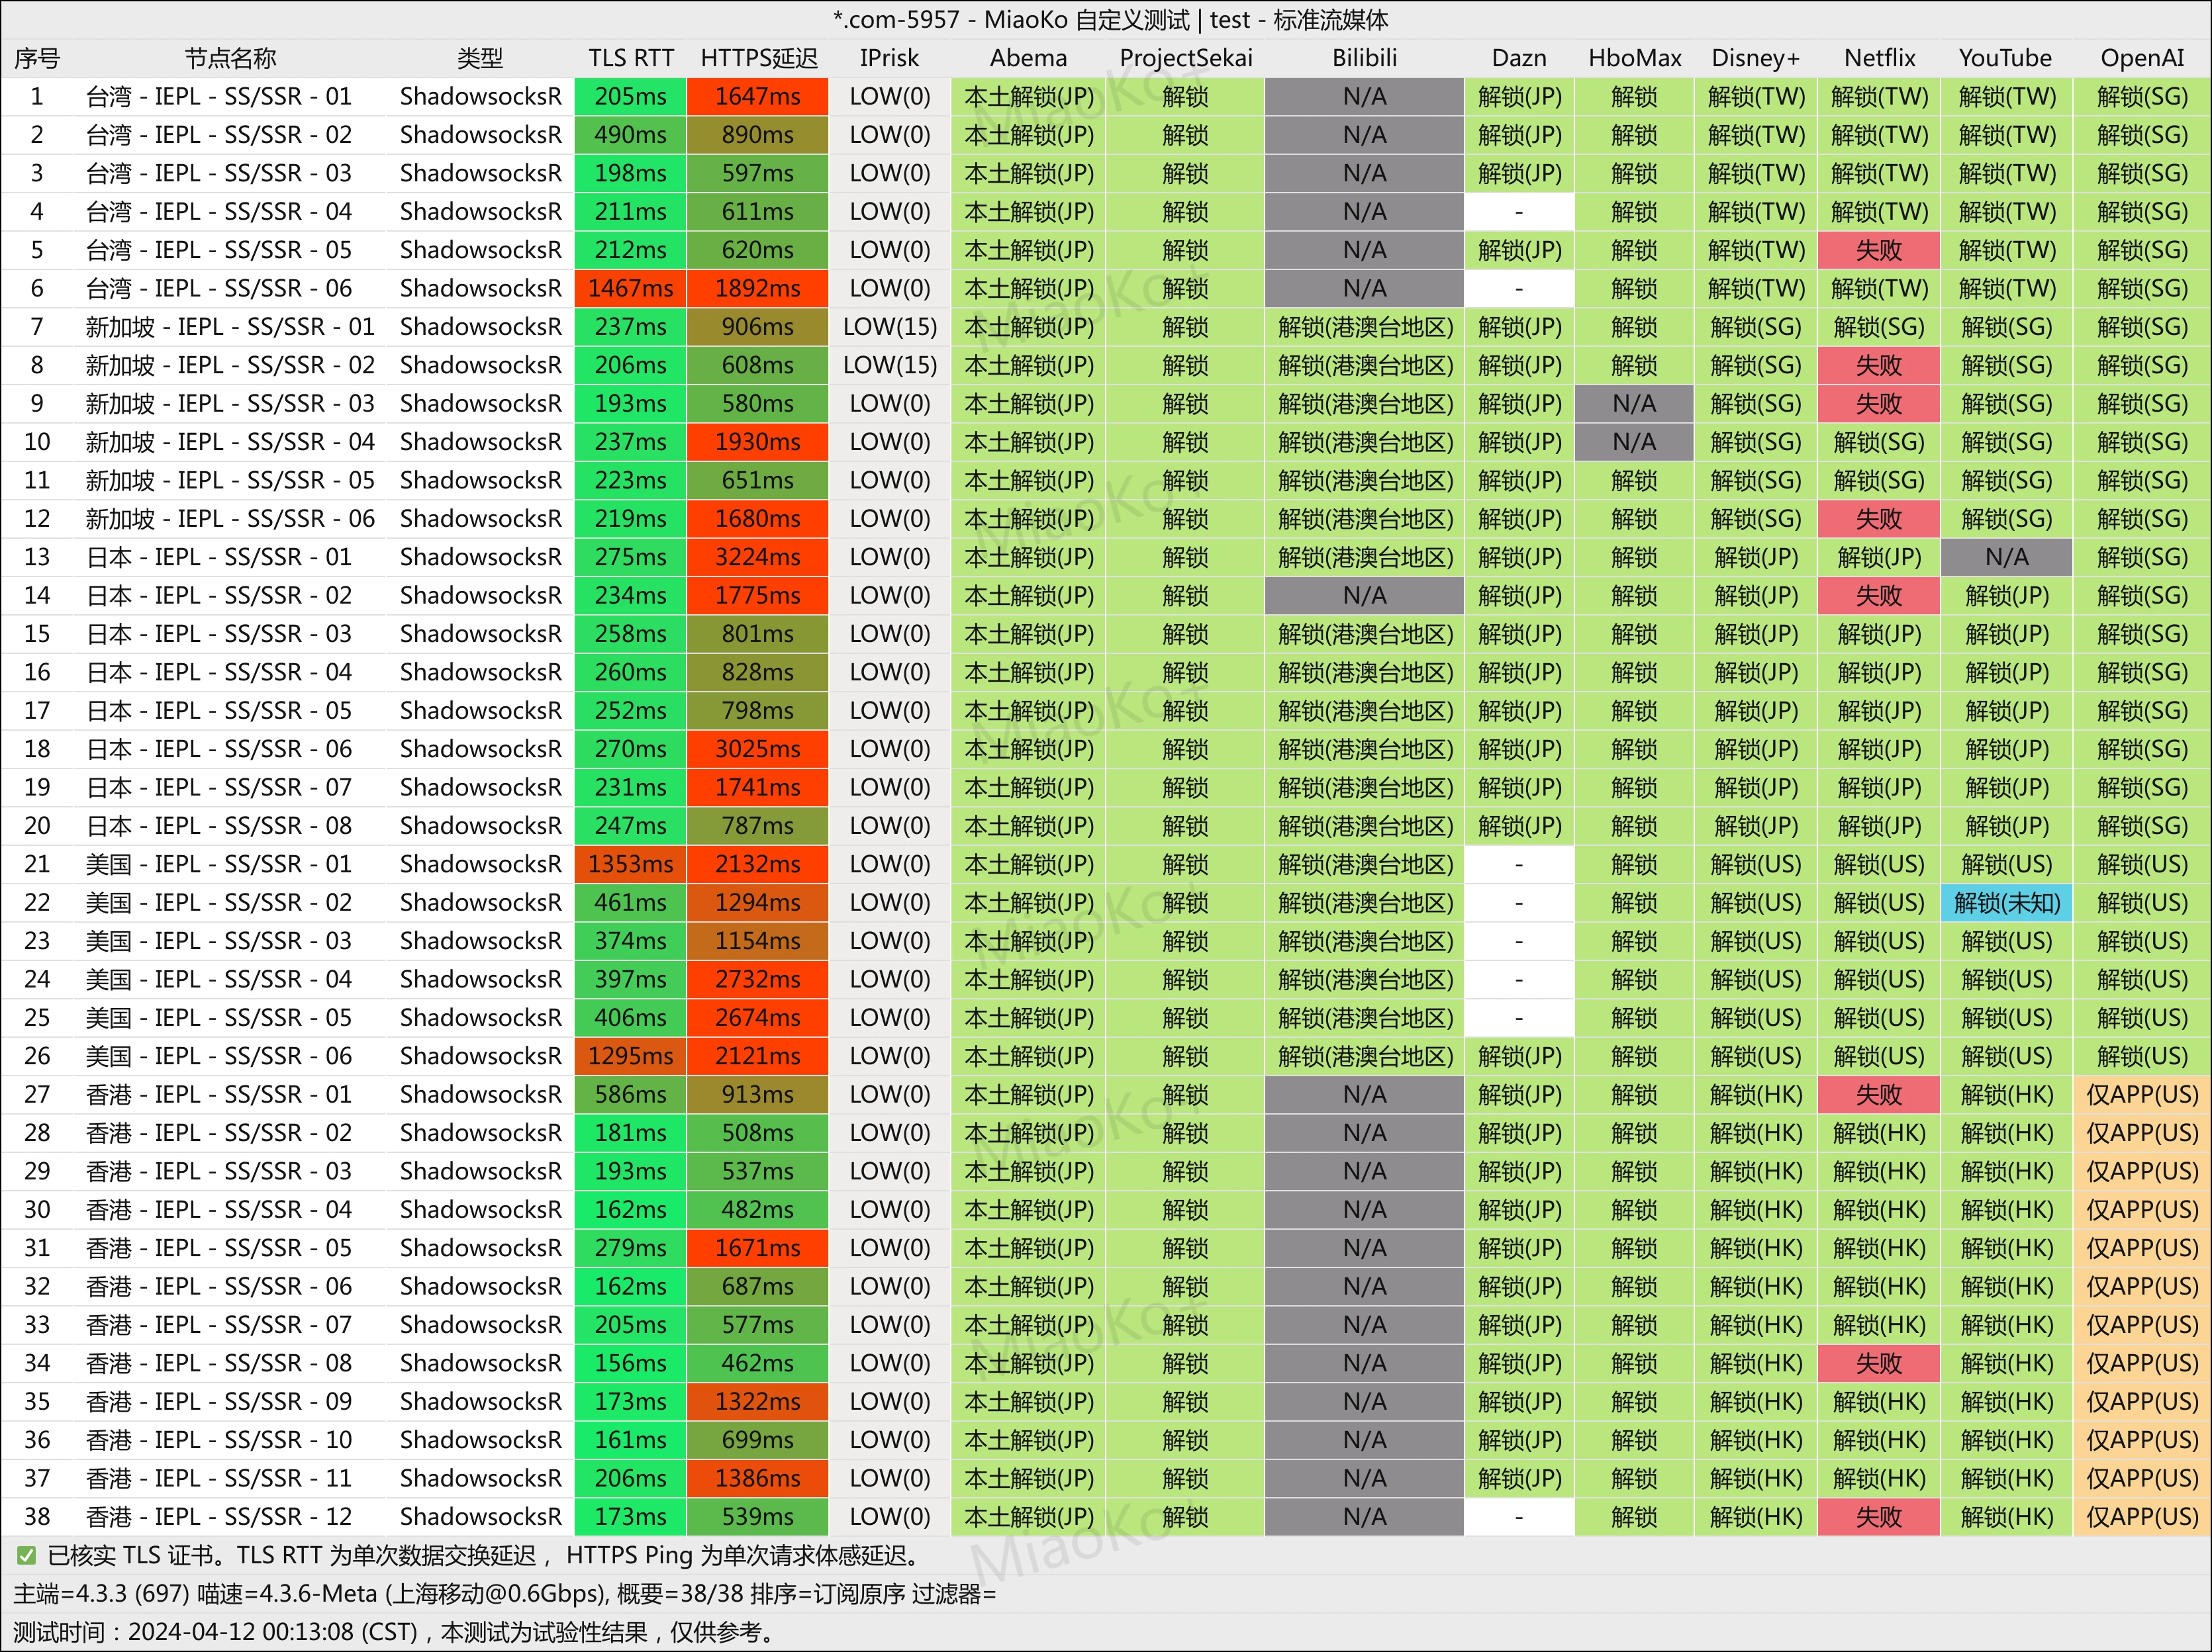Click the TLS RTT column header
Screen dimensions: 2212x1652
pyautogui.click(x=630, y=58)
